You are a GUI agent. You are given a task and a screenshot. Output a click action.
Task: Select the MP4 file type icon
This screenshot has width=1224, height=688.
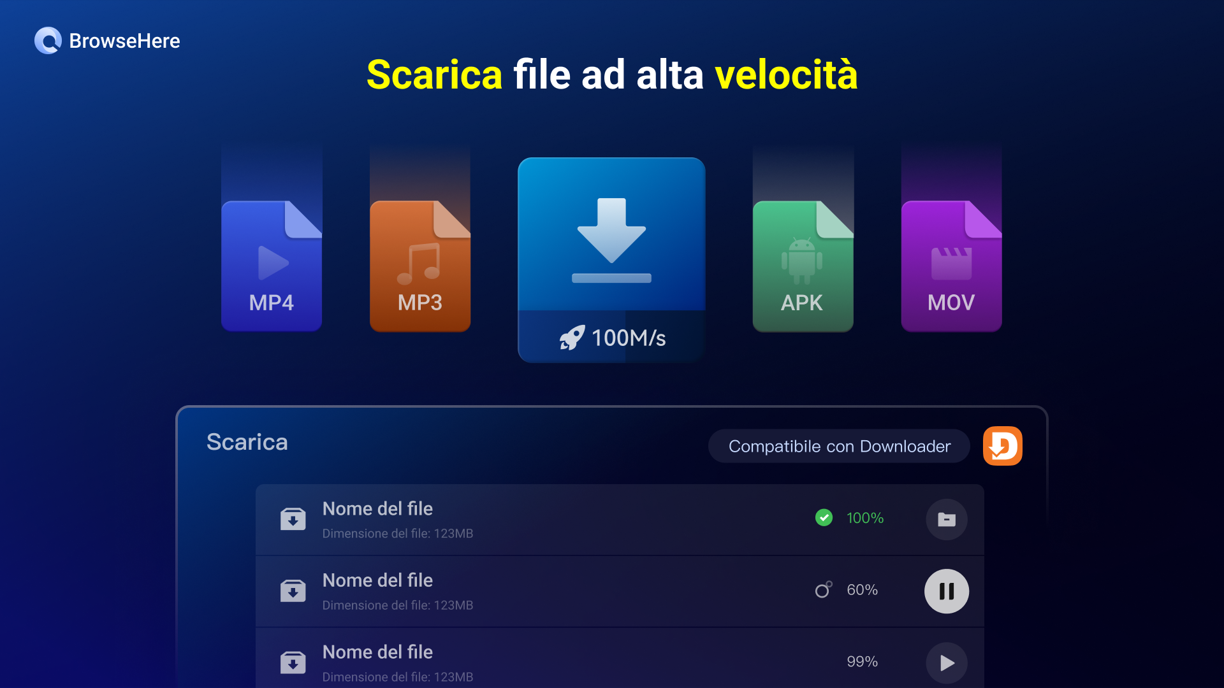tap(272, 266)
